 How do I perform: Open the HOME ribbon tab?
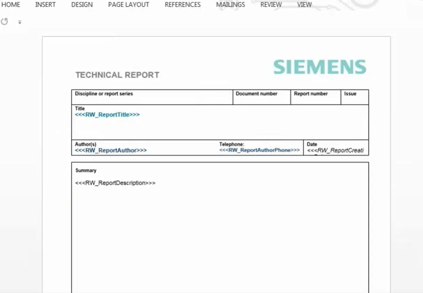click(x=11, y=5)
